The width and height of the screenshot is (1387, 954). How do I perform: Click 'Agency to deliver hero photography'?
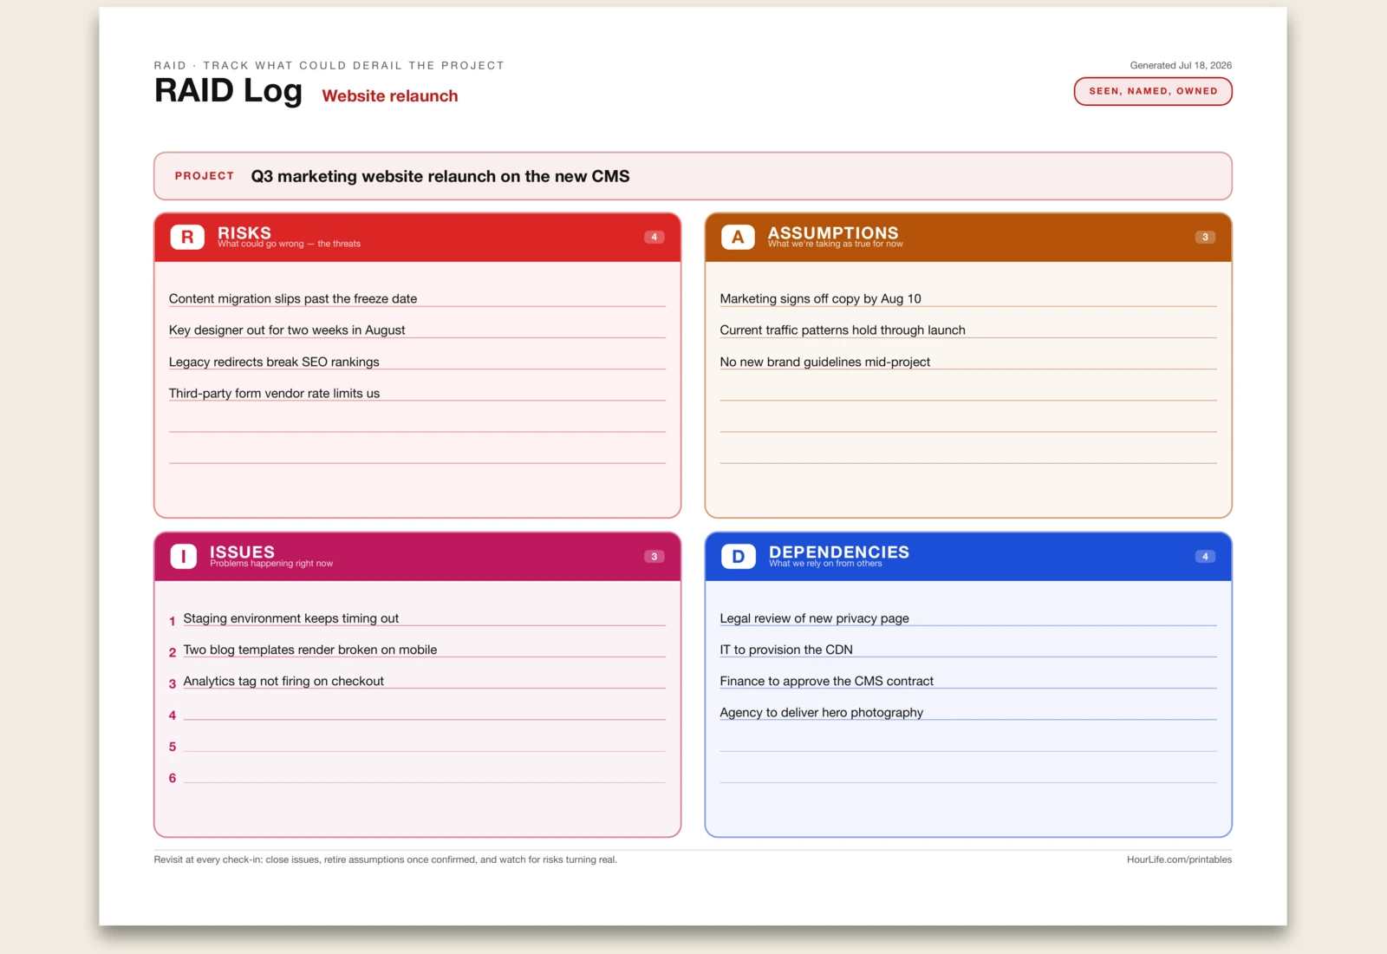click(821, 712)
